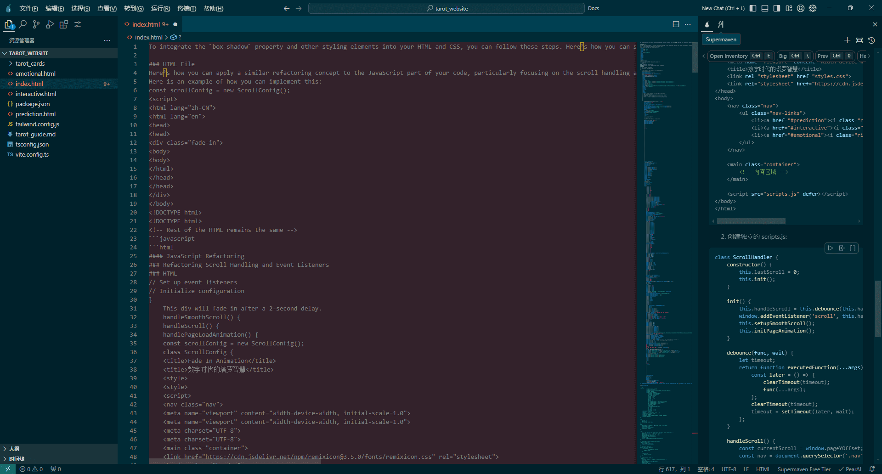Open the Run and Debug icon

tap(50, 24)
